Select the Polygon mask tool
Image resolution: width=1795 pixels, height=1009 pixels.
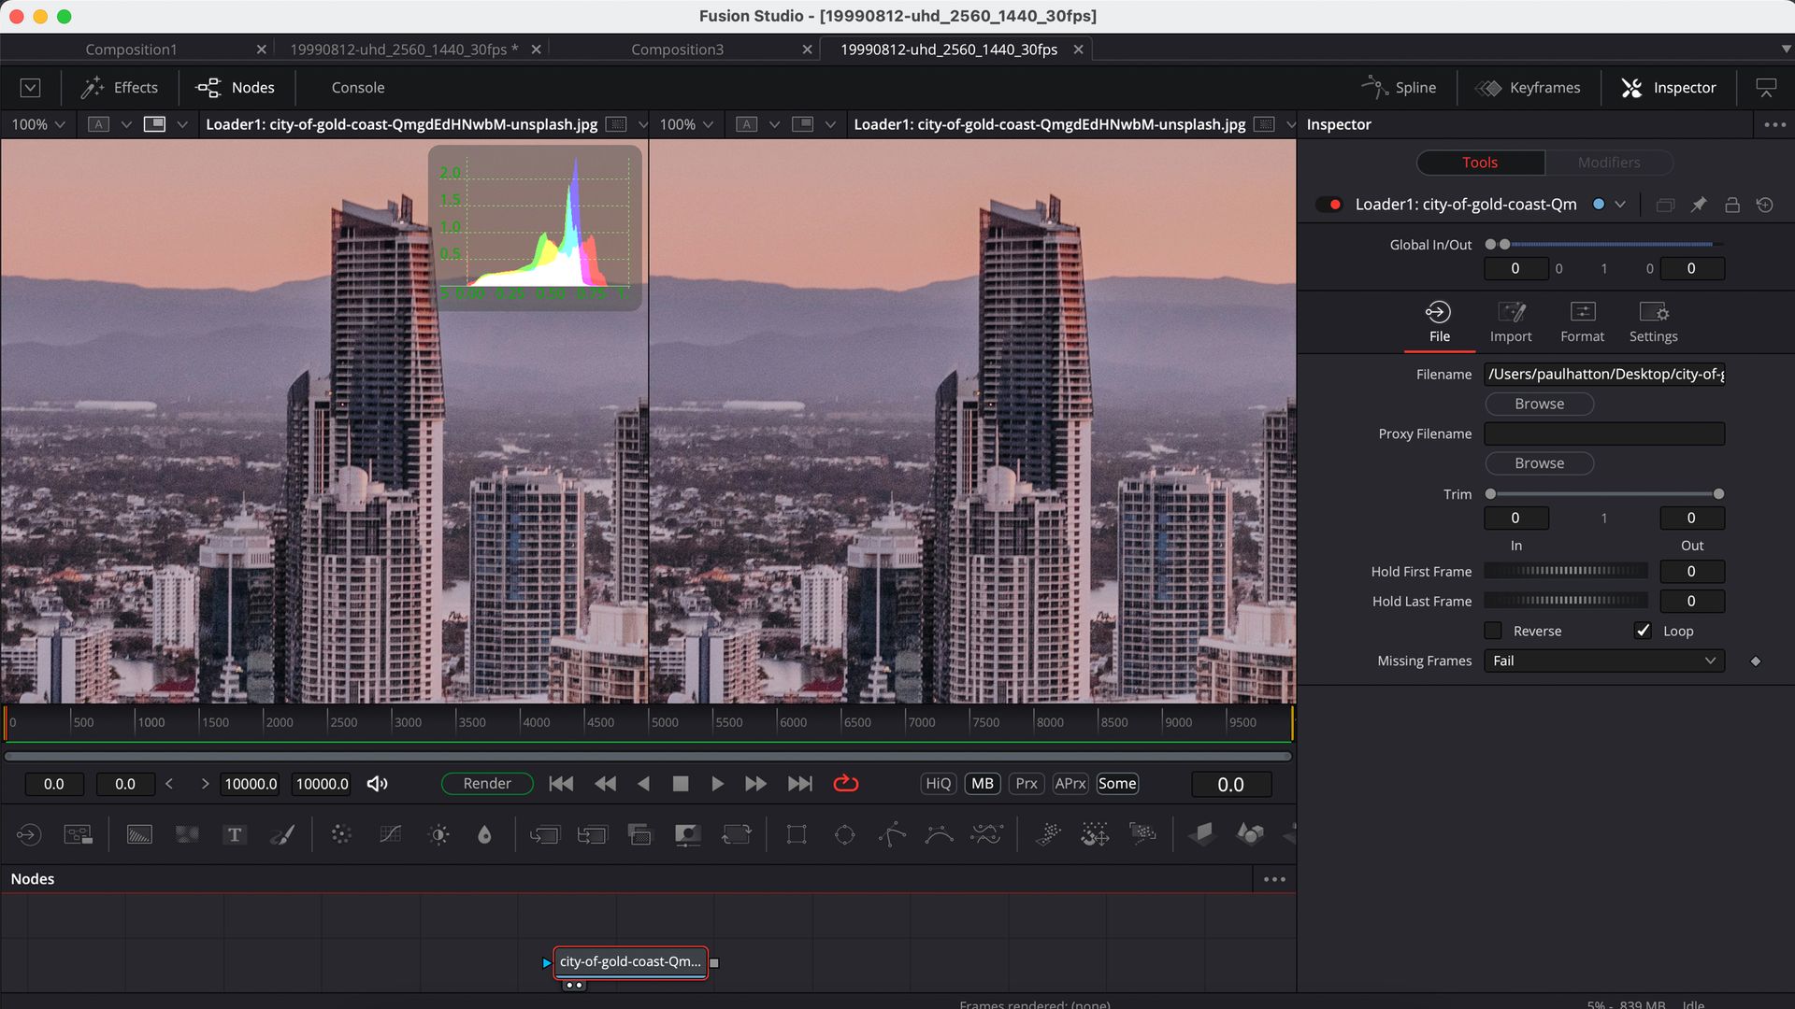[892, 834]
